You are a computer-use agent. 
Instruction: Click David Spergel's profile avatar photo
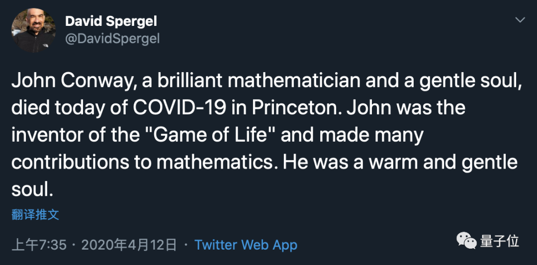pos(34,30)
